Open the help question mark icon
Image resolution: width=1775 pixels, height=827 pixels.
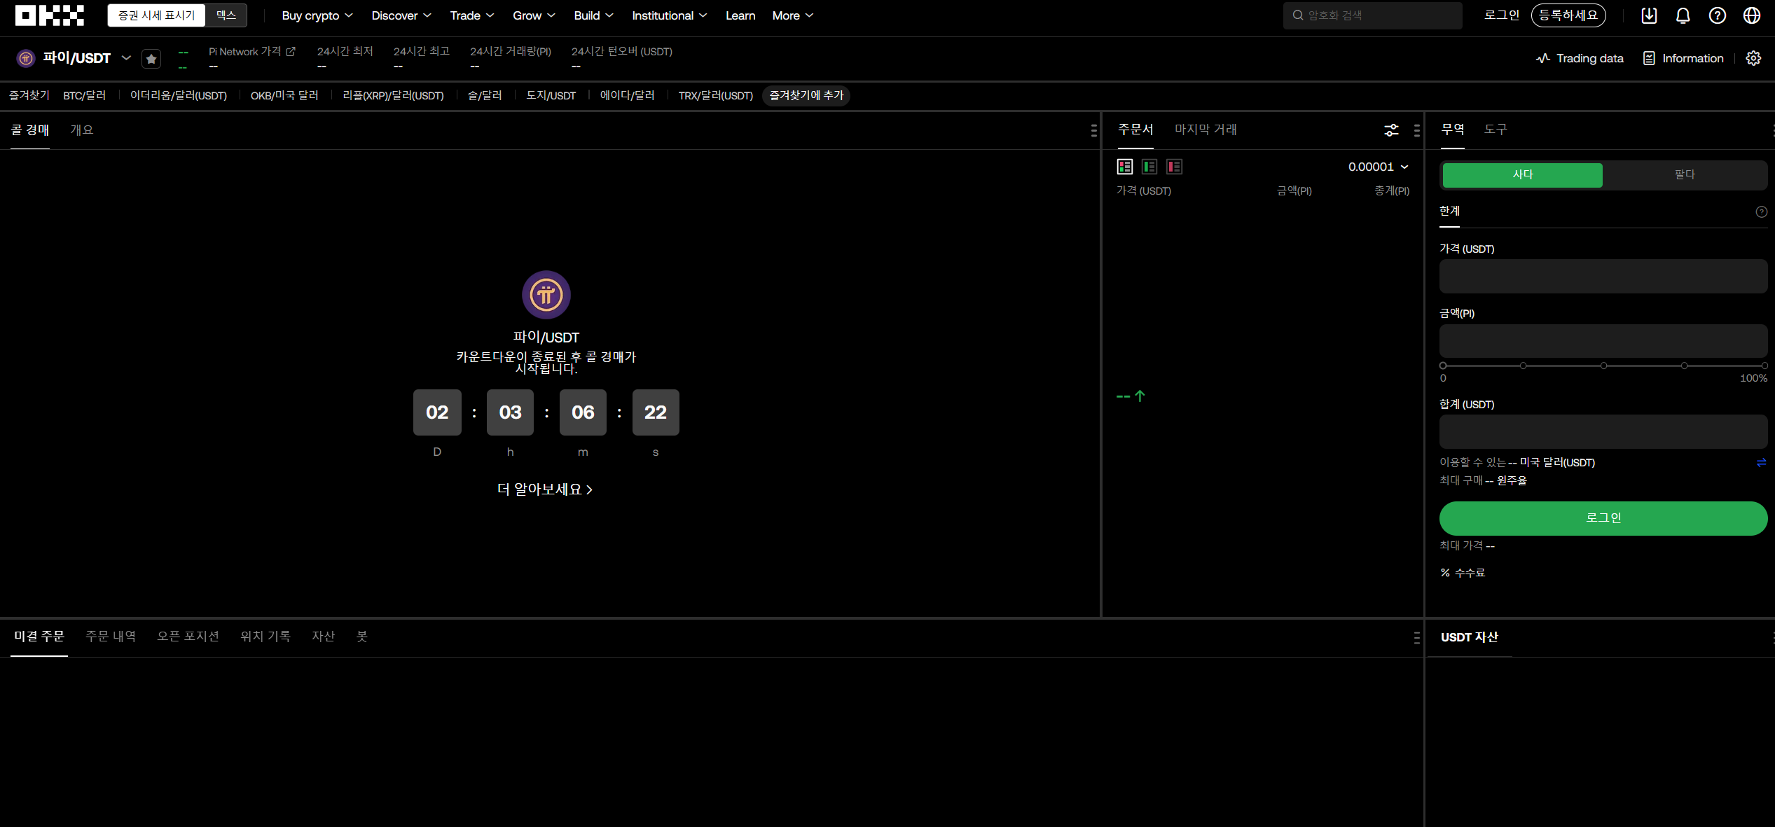[1718, 15]
